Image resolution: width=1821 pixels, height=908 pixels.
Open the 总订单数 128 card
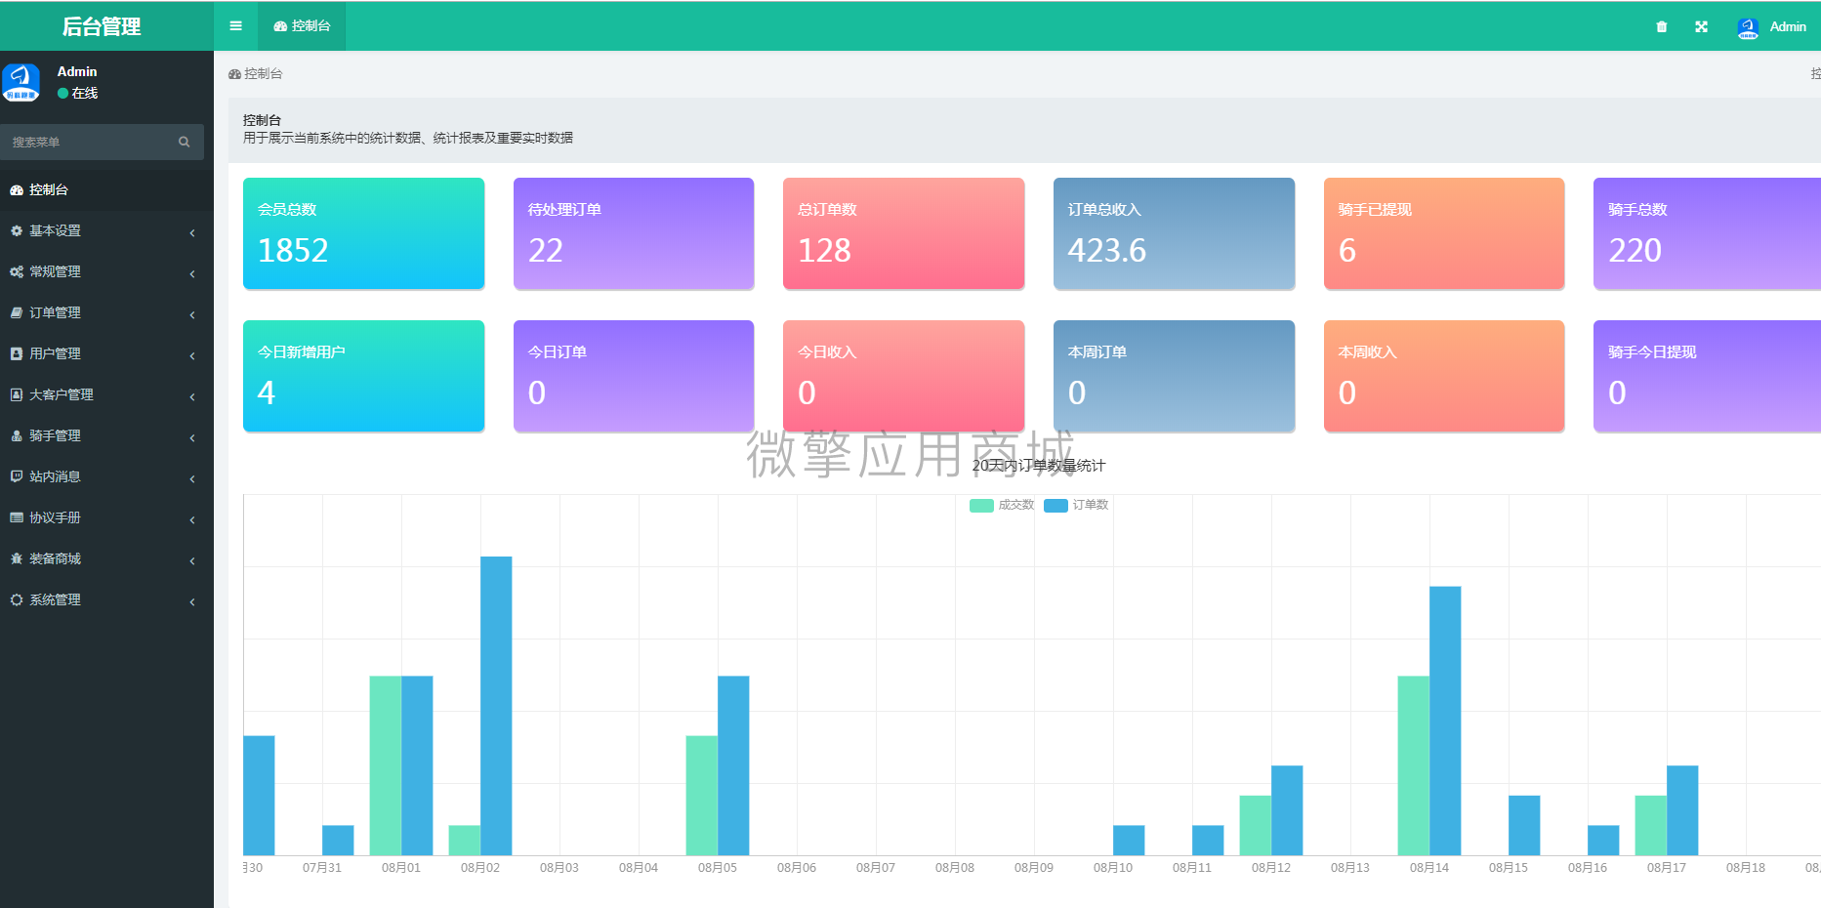tap(903, 233)
